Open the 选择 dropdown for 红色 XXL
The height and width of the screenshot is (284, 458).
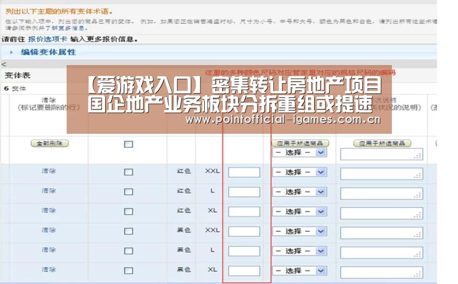point(299,172)
